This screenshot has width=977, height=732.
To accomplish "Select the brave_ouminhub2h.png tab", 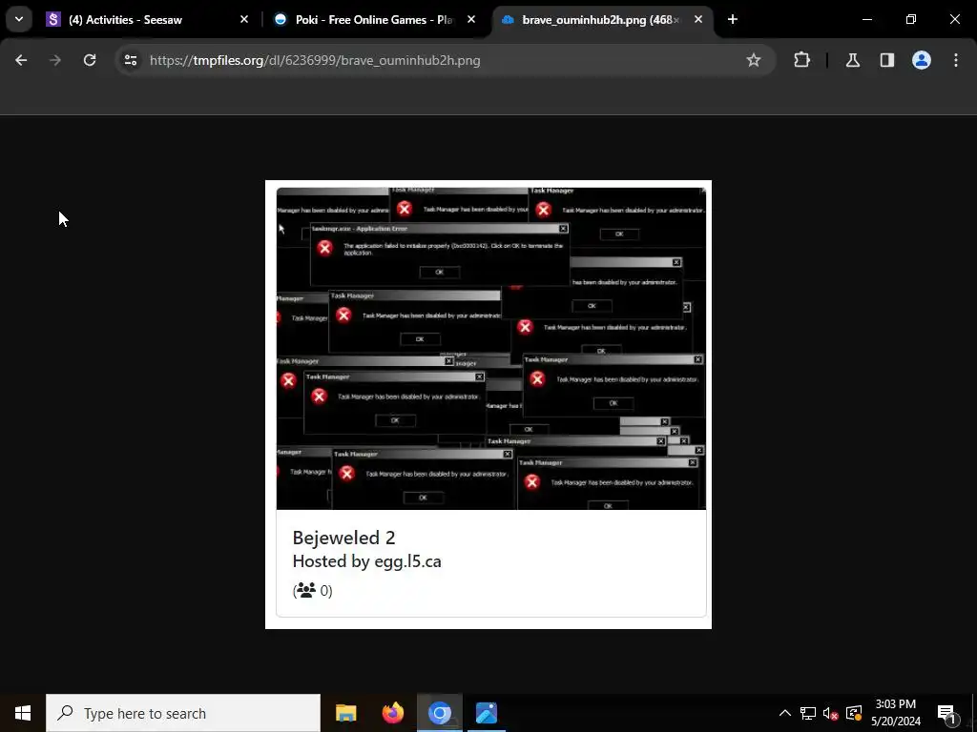I will [600, 20].
